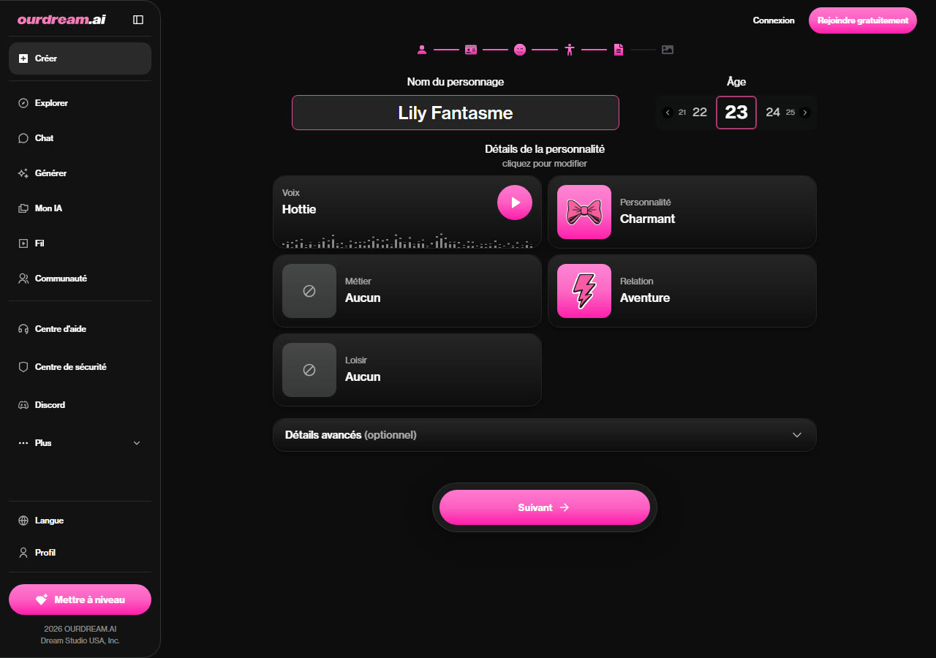
Task: Select age 24
Action: [773, 113]
